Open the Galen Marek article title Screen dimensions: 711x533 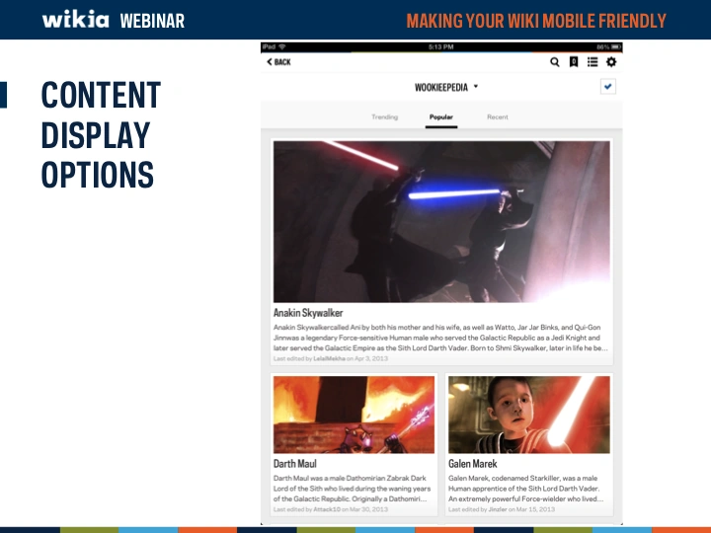473,463
